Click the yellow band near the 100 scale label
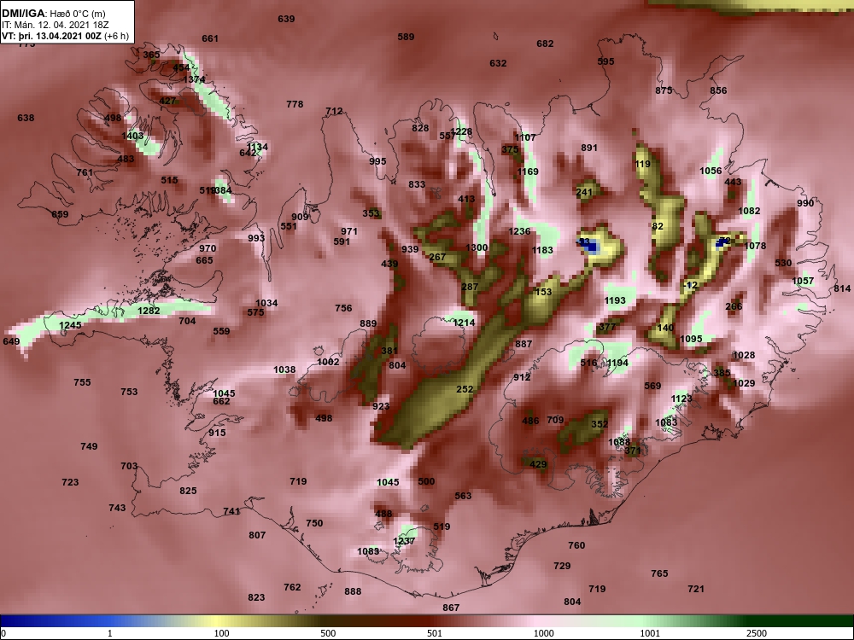 tap(218, 621)
